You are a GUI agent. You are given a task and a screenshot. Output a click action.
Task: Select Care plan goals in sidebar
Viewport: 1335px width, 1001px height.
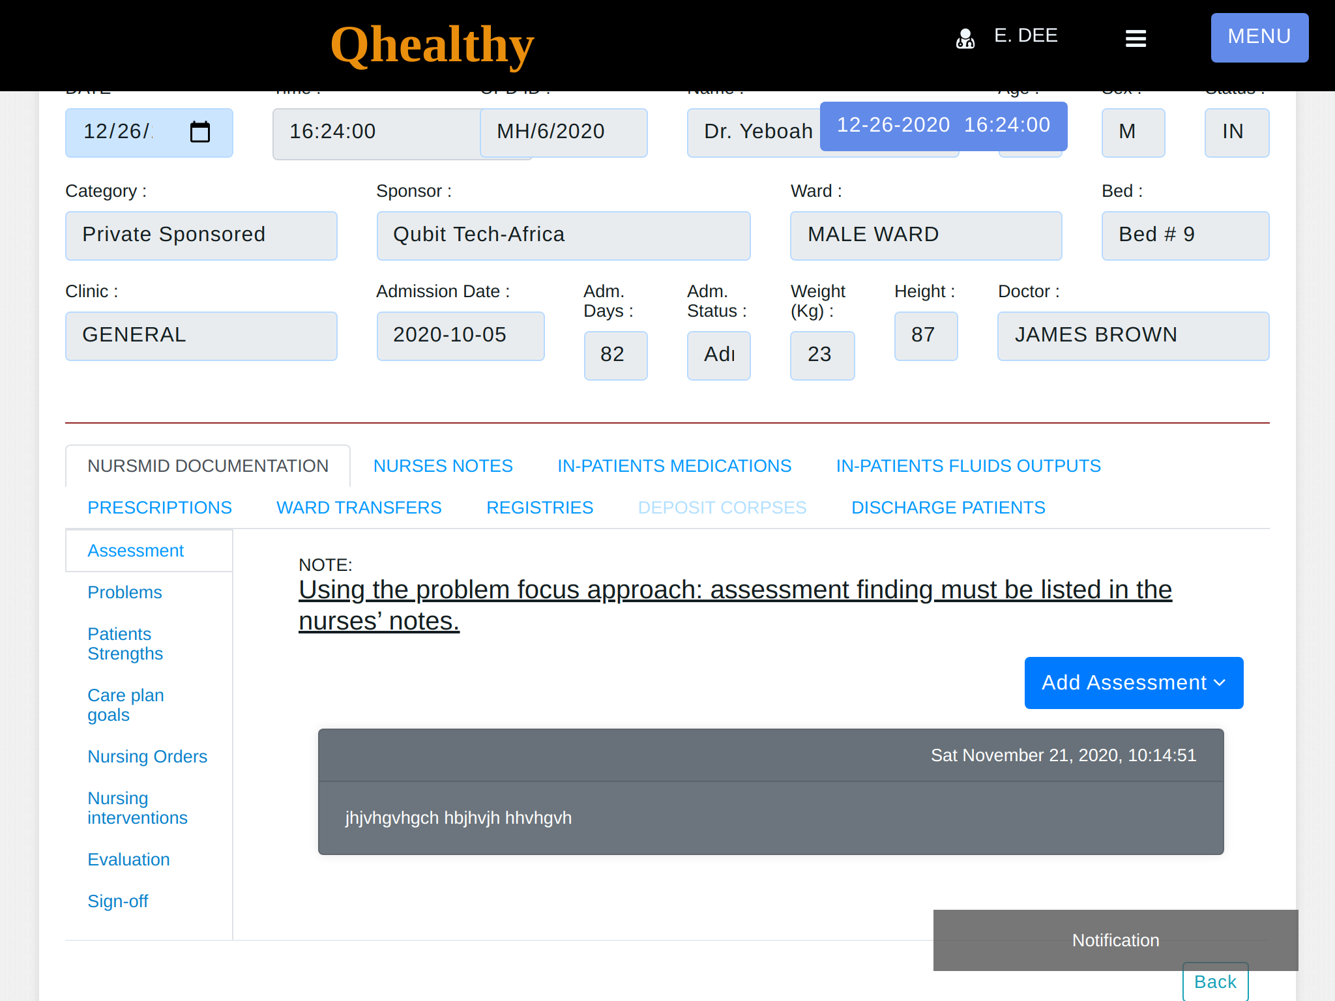(x=125, y=704)
